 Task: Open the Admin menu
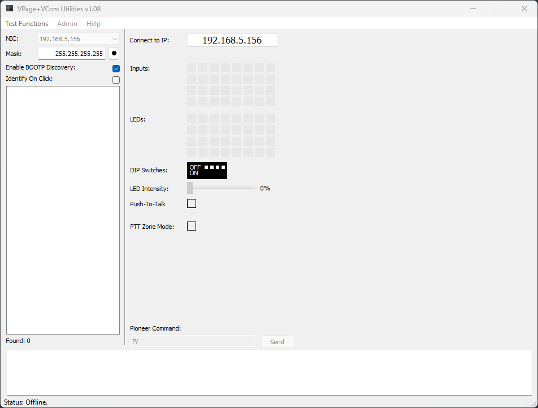(67, 24)
